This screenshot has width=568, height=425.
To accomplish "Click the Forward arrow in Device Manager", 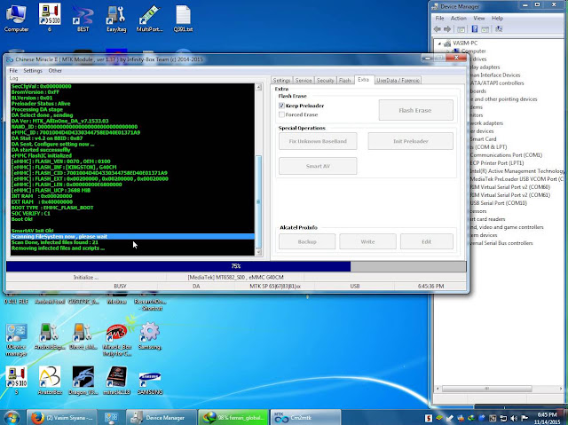I will tap(447, 29).
